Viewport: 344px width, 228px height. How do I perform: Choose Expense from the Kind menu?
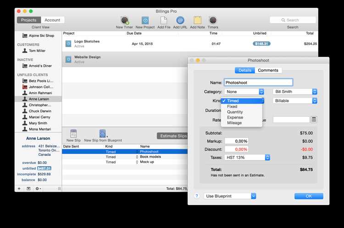tap(242, 117)
